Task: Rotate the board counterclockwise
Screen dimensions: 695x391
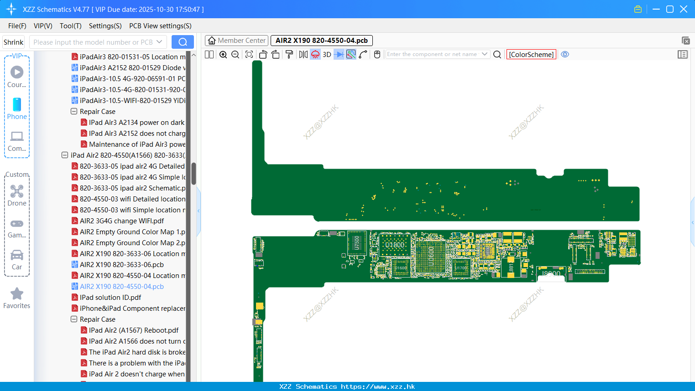Action: pyautogui.click(x=263, y=54)
